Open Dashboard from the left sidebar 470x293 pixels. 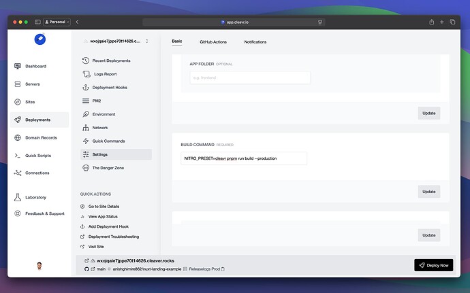(35, 66)
